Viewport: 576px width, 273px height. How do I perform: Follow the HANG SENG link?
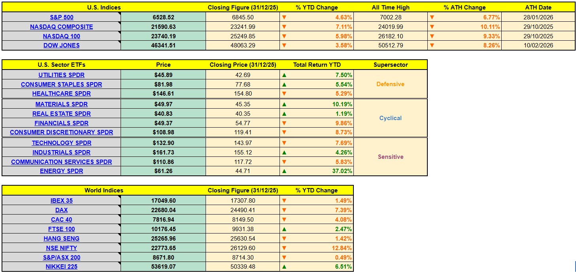tap(62, 239)
